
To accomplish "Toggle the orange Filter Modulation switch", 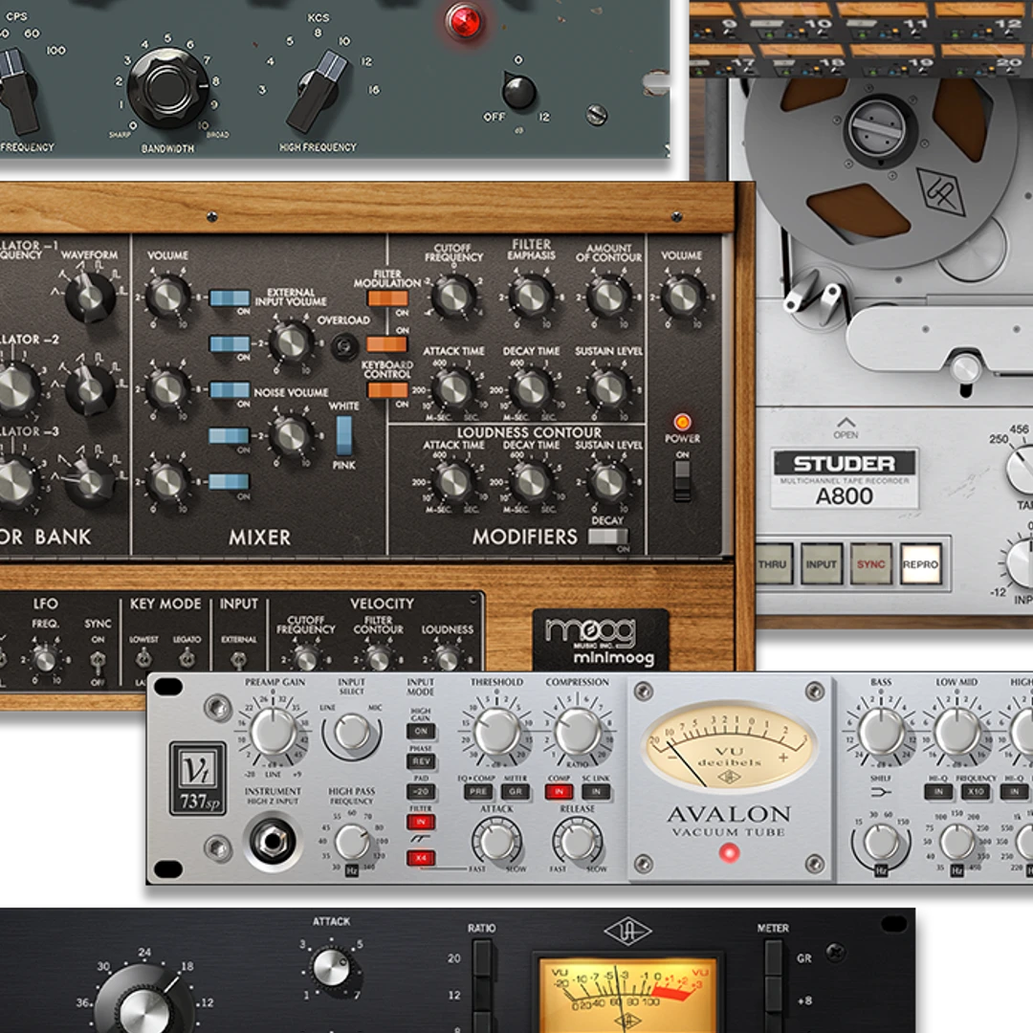I will coord(387,298).
